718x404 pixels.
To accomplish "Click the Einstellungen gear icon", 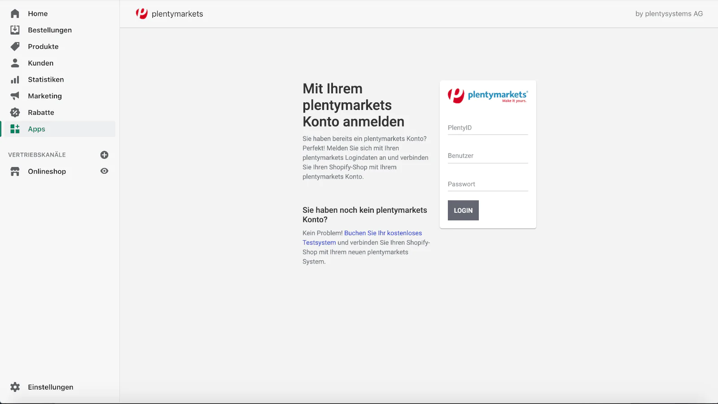I will click(x=15, y=387).
